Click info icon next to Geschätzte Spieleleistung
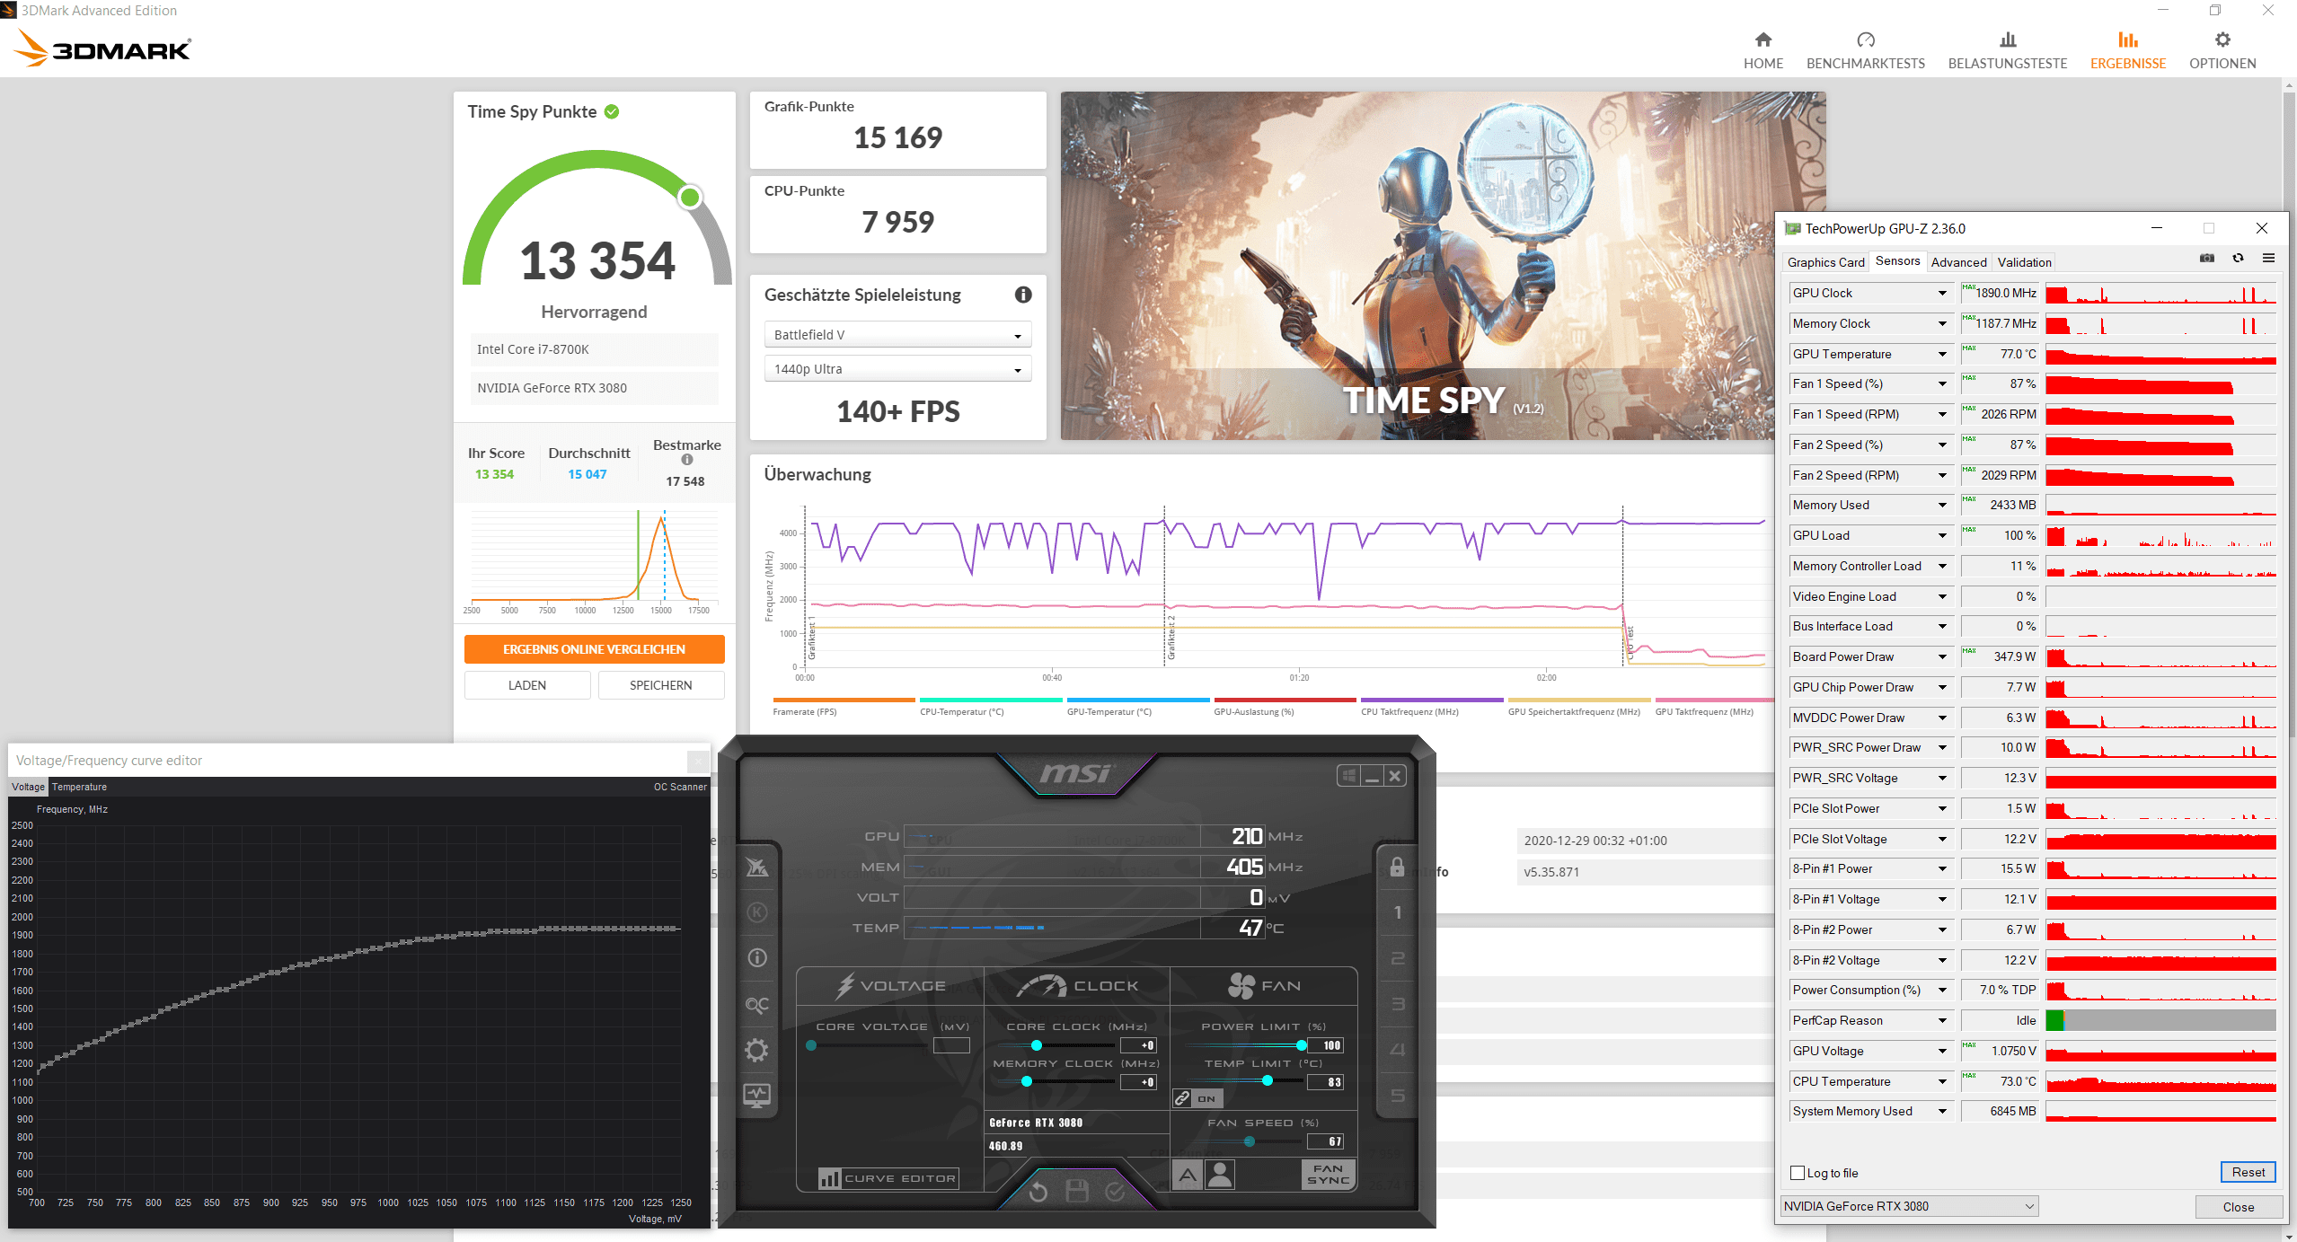2297x1242 pixels. pos(1022,295)
